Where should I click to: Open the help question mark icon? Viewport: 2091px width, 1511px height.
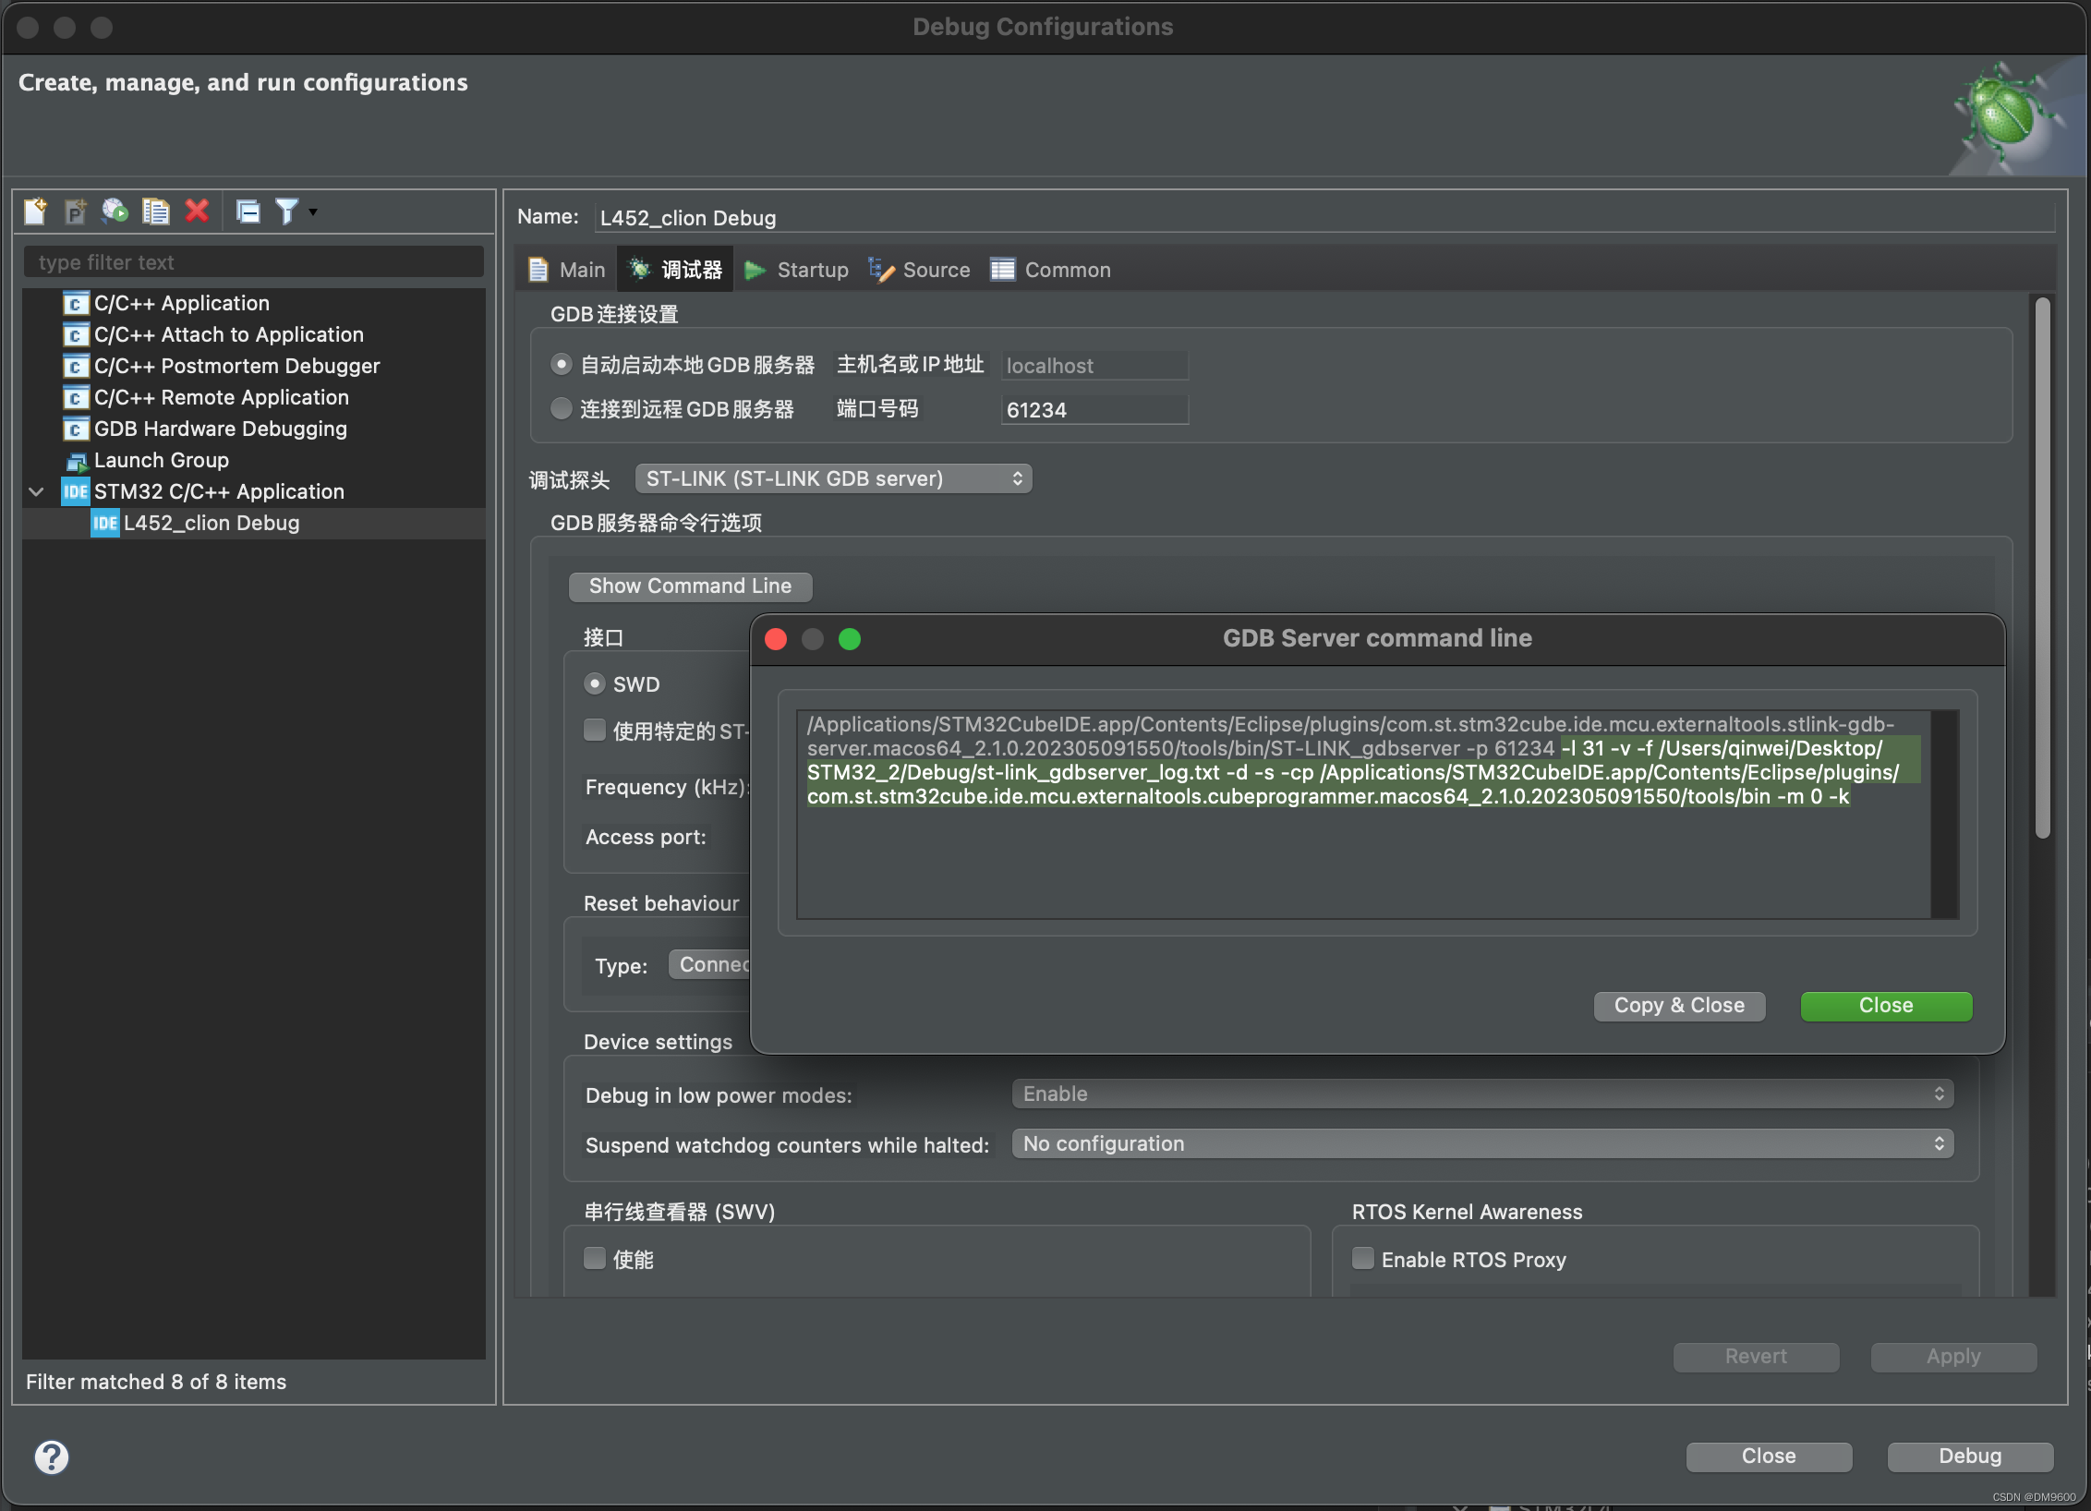tap(52, 1457)
